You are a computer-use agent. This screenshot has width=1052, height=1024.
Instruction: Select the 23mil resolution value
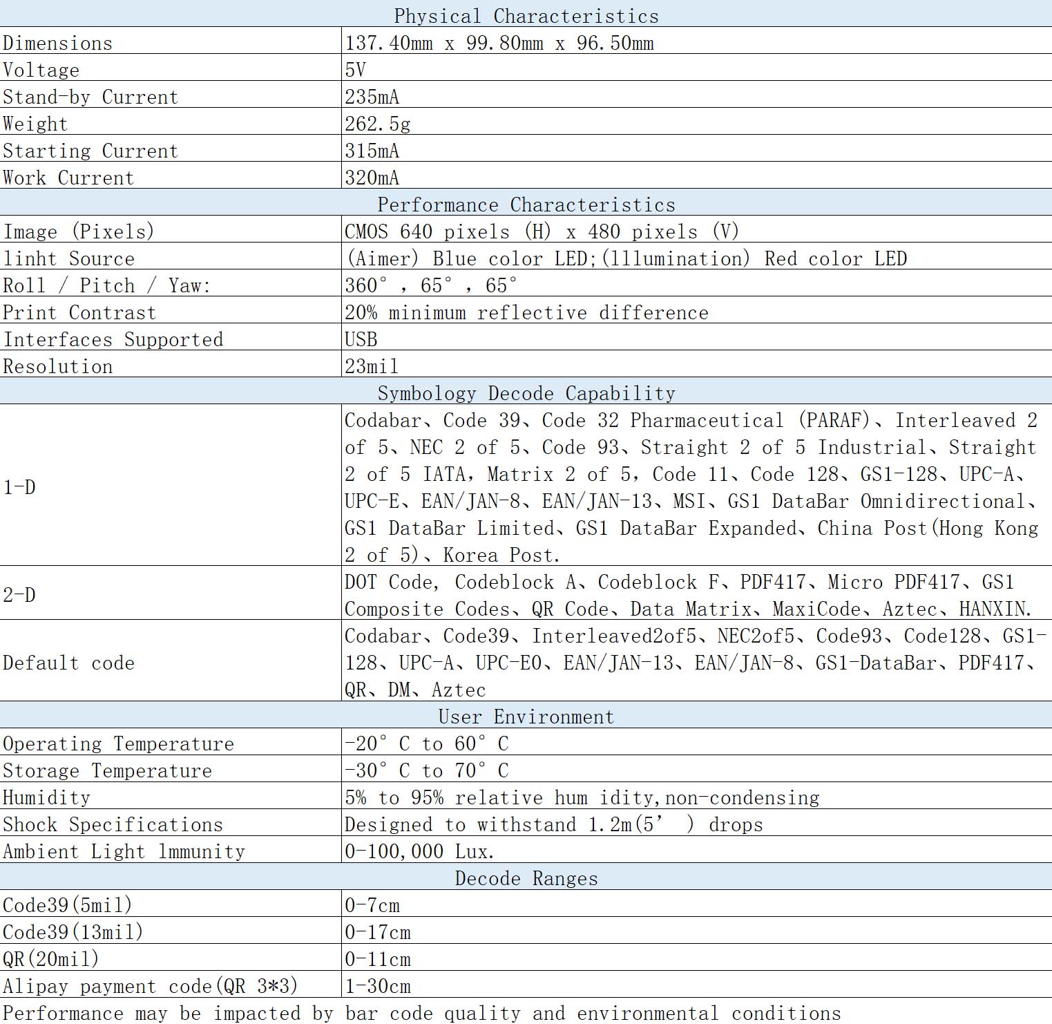pyautogui.click(x=372, y=366)
